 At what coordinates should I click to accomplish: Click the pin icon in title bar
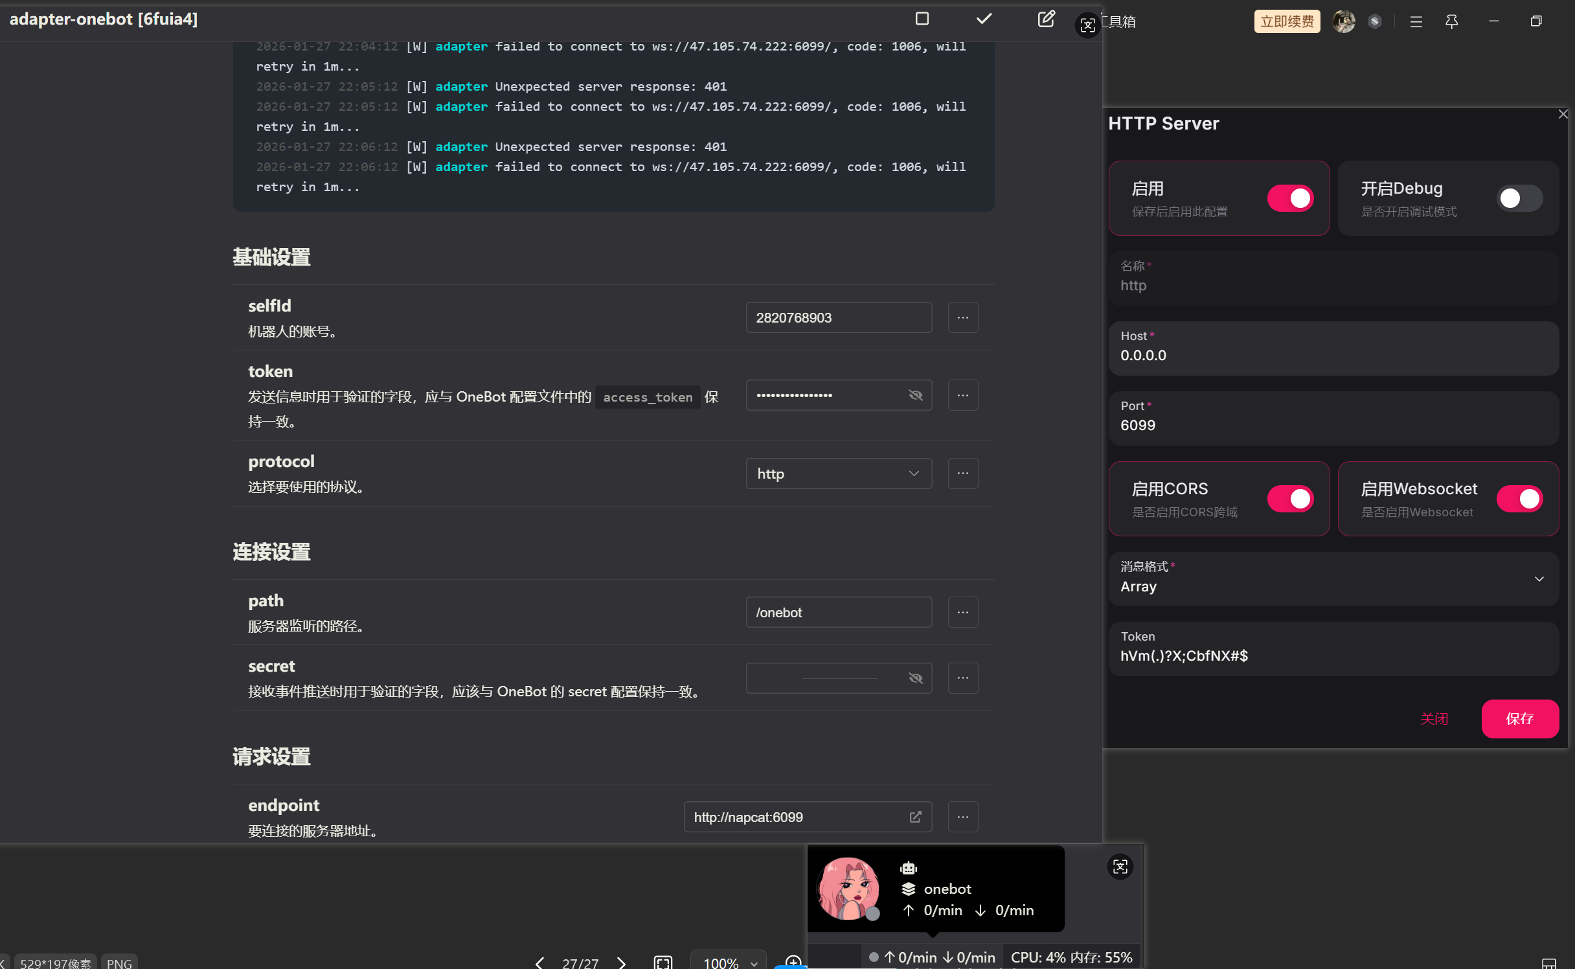tap(1451, 21)
